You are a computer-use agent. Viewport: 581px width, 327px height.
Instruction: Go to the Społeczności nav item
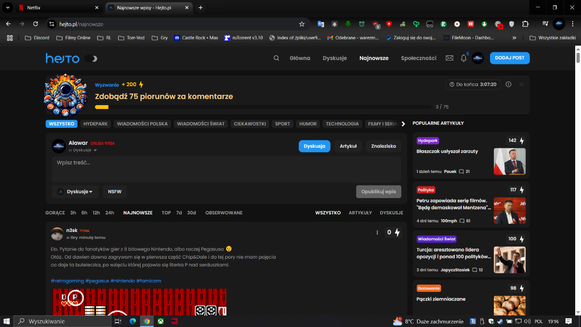(418, 58)
